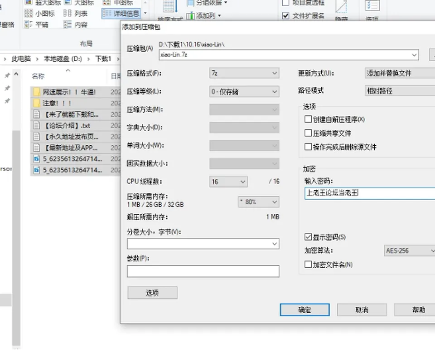Switch to 详细信息 view in Explorer ribbon

pyautogui.click(x=121, y=13)
